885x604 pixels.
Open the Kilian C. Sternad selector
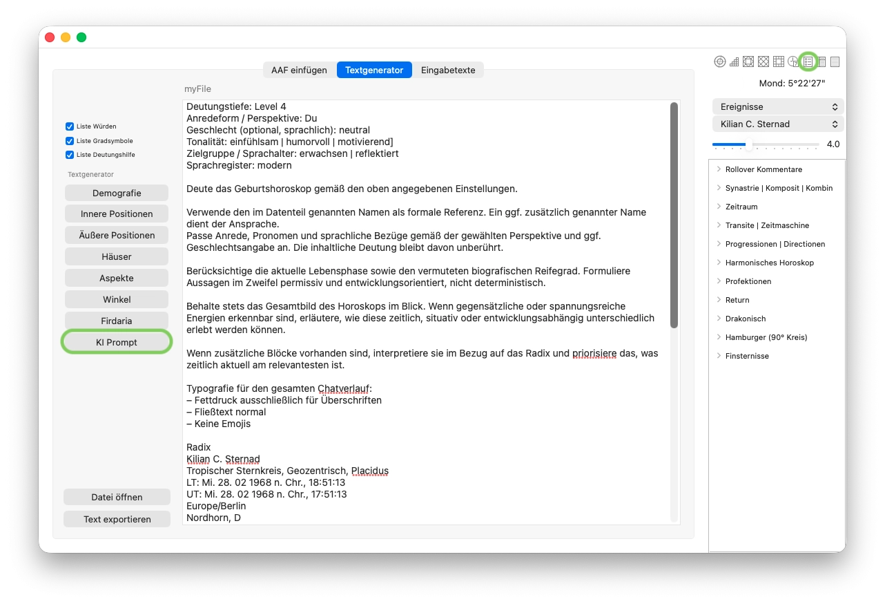778,124
